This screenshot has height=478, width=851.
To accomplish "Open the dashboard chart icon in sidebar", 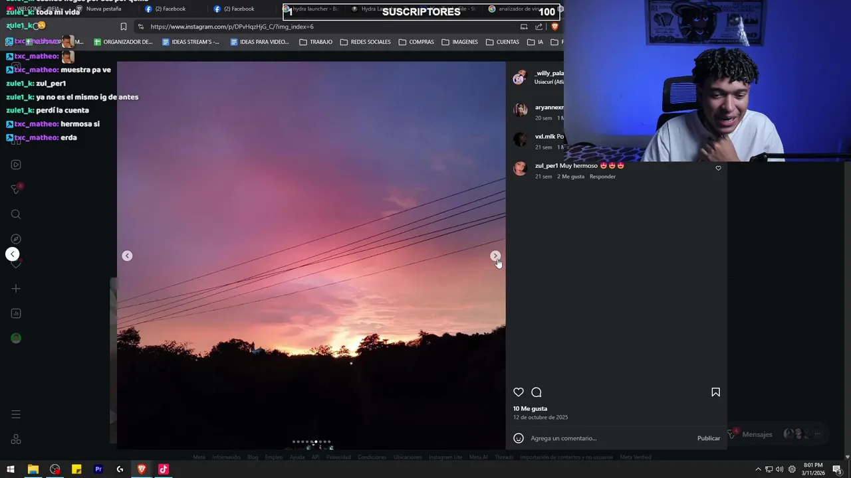I will click(x=16, y=313).
